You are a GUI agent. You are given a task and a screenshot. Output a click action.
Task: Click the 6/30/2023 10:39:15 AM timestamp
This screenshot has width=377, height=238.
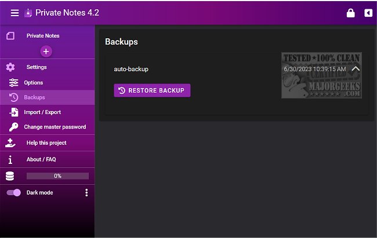tap(315, 69)
